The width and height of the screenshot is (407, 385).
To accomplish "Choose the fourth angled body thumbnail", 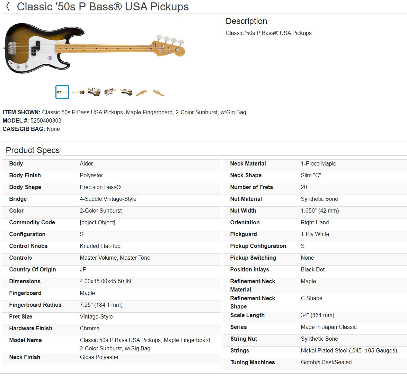I will (110, 92).
